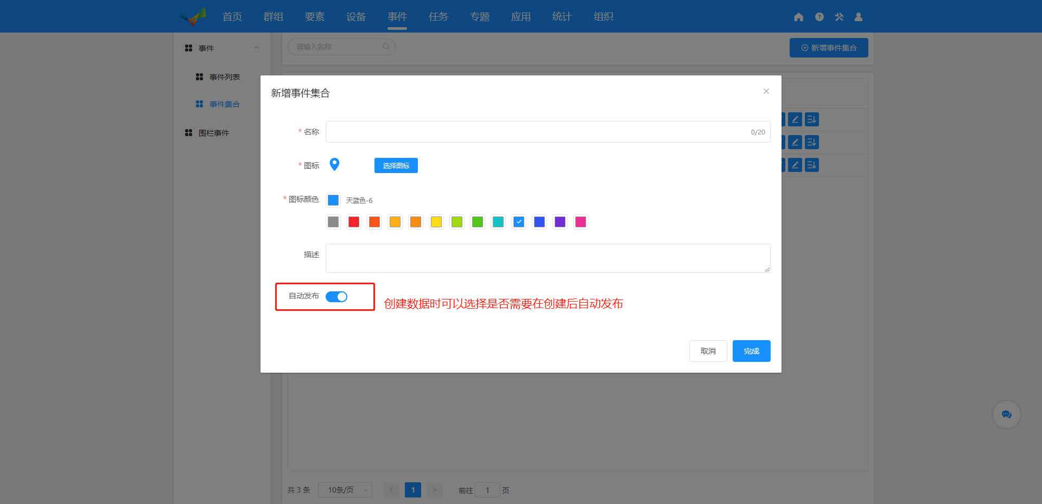Pick the dark blue color swatch
The width and height of the screenshot is (1042, 504).
(539, 222)
